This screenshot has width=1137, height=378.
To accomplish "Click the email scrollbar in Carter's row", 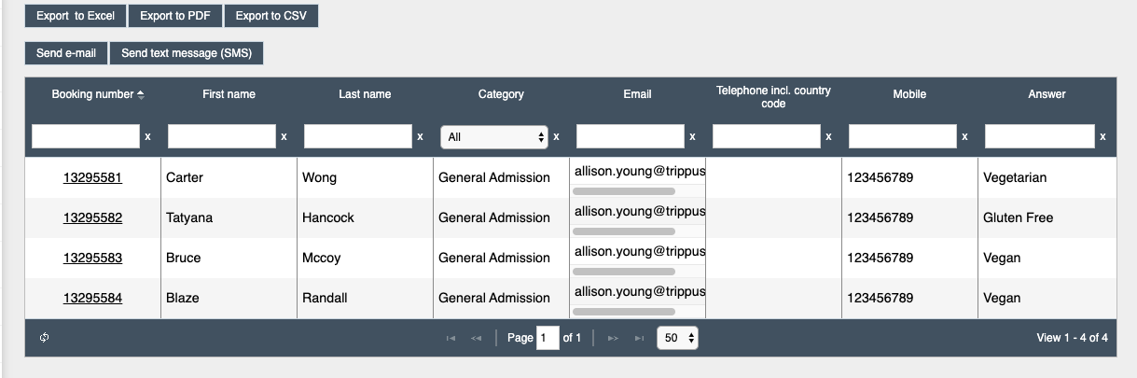I will (624, 191).
